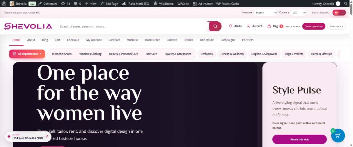353x147 pixels.
Task: Select the Perfumes category pill
Action: [x=207, y=54]
